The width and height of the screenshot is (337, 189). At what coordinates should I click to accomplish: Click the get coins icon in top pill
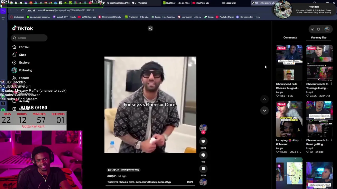(x=313, y=29)
